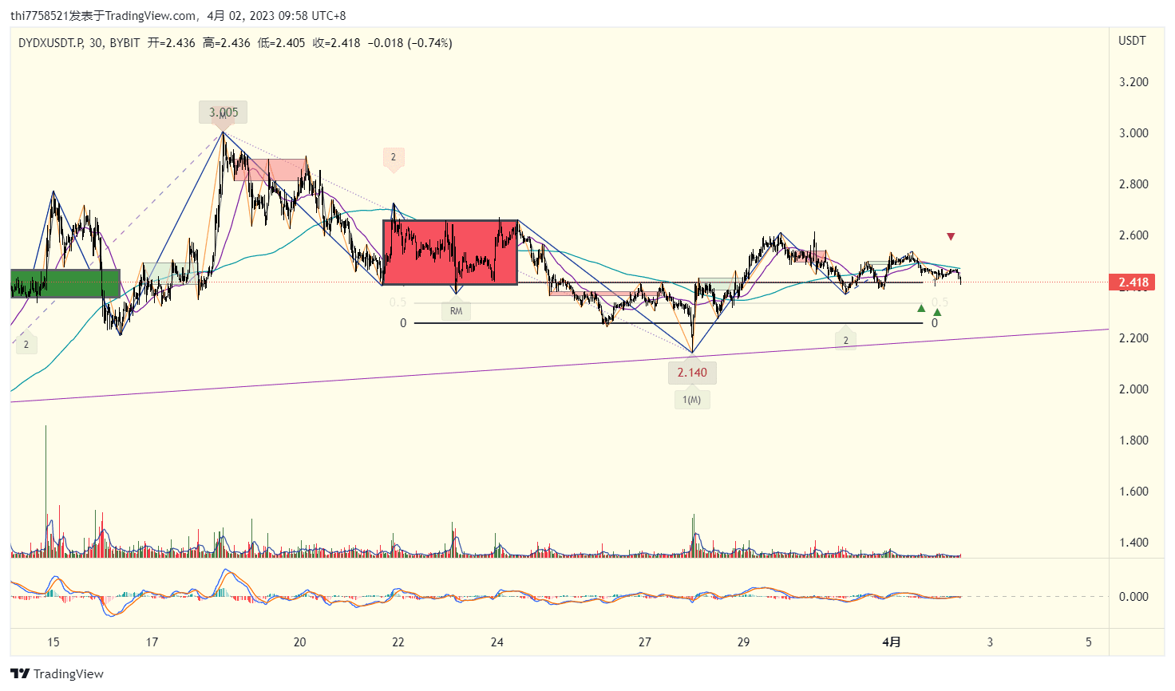Click date 27 on the time axis
The image size is (1175, 691).
pyautogui.click(x=645, y=642)
